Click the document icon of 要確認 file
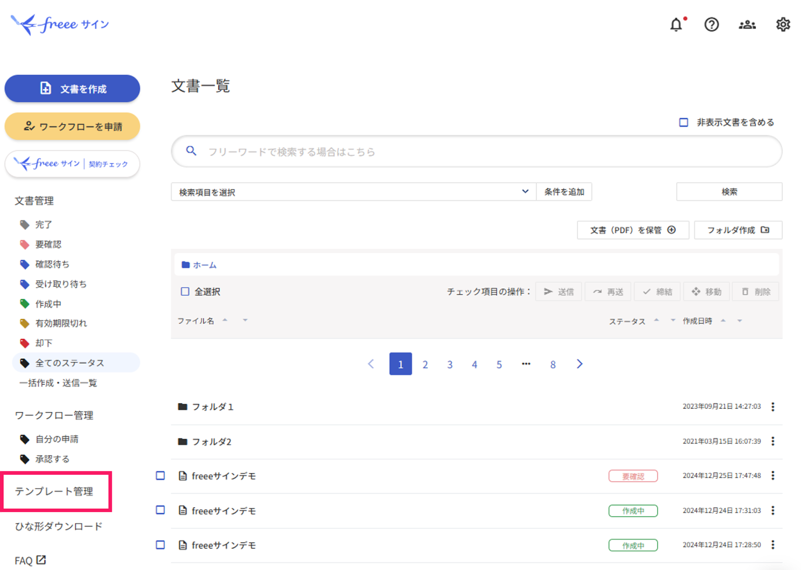The image size is (801, 570). pos(183,476)
